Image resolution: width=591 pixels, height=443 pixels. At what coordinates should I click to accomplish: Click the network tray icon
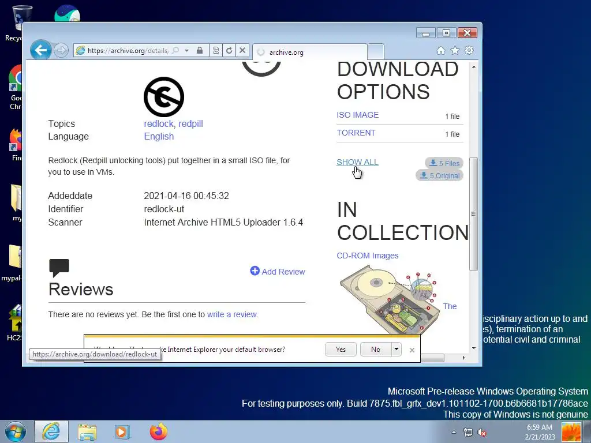click(467, 432)
